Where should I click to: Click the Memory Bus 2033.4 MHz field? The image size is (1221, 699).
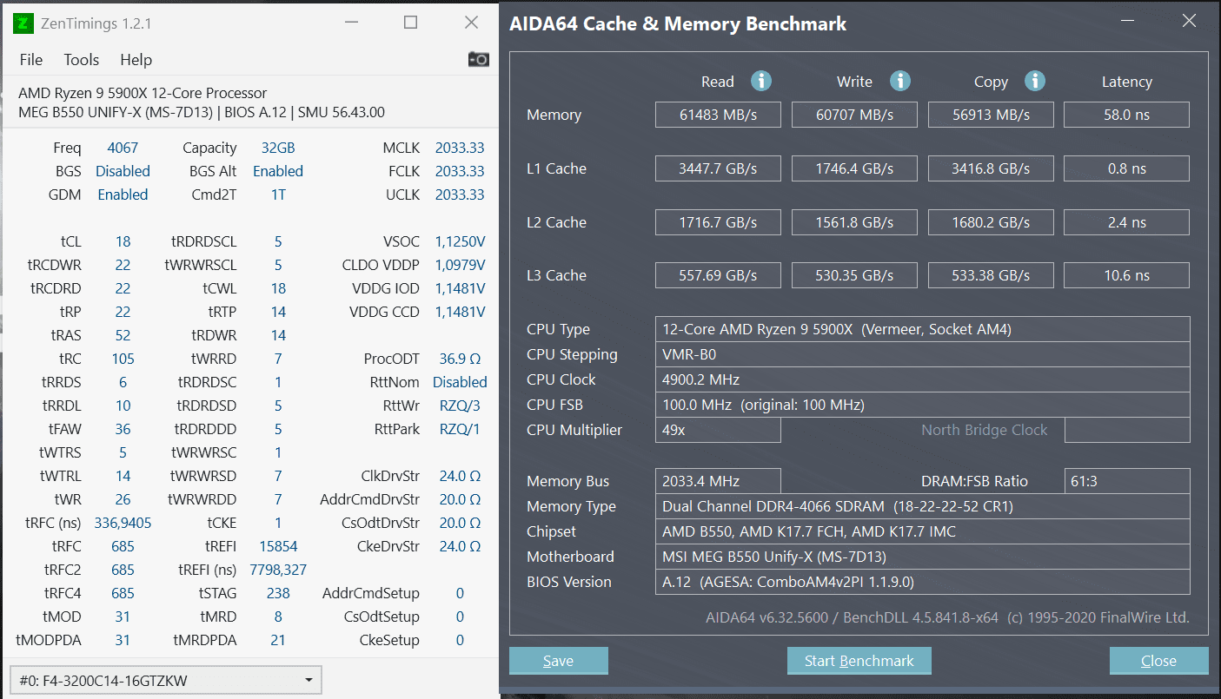(718, 481)
